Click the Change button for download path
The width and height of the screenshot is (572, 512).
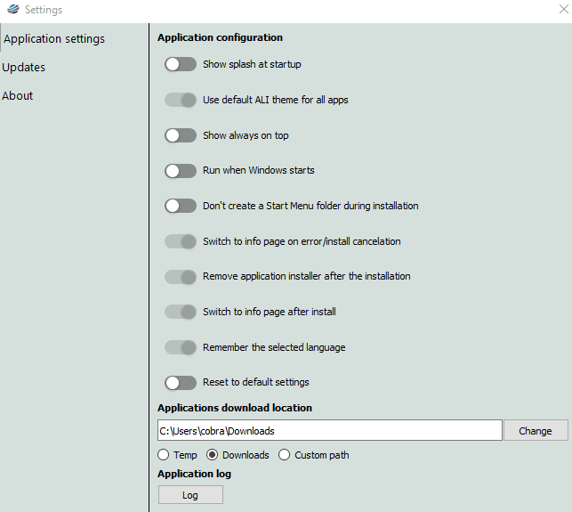tap(536, 431)
